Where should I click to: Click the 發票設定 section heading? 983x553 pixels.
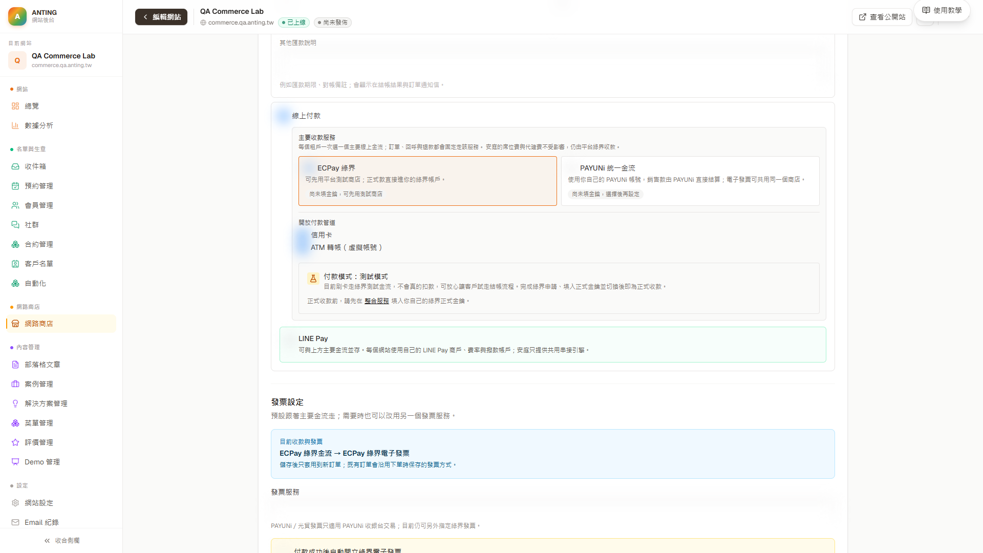pos(287,402)
